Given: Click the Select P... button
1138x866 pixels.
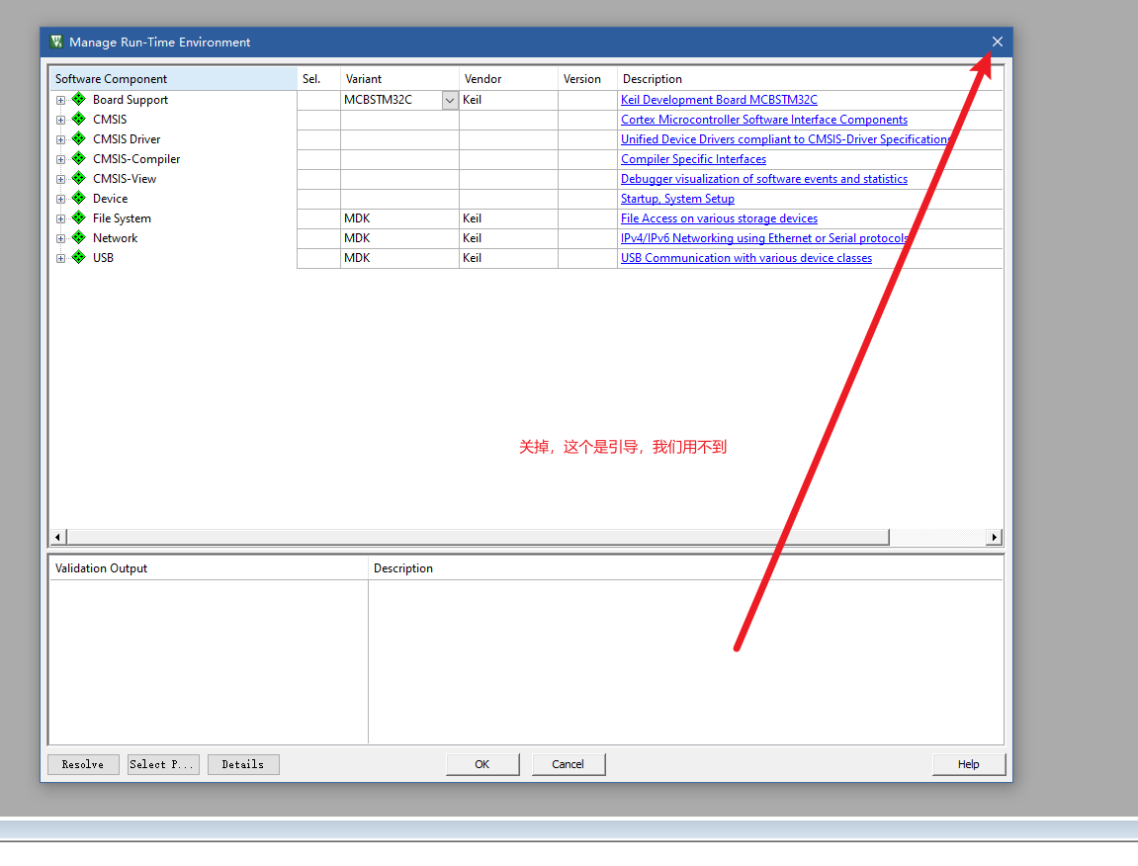Looking at the screenshot, I should (x=163, y=764).
